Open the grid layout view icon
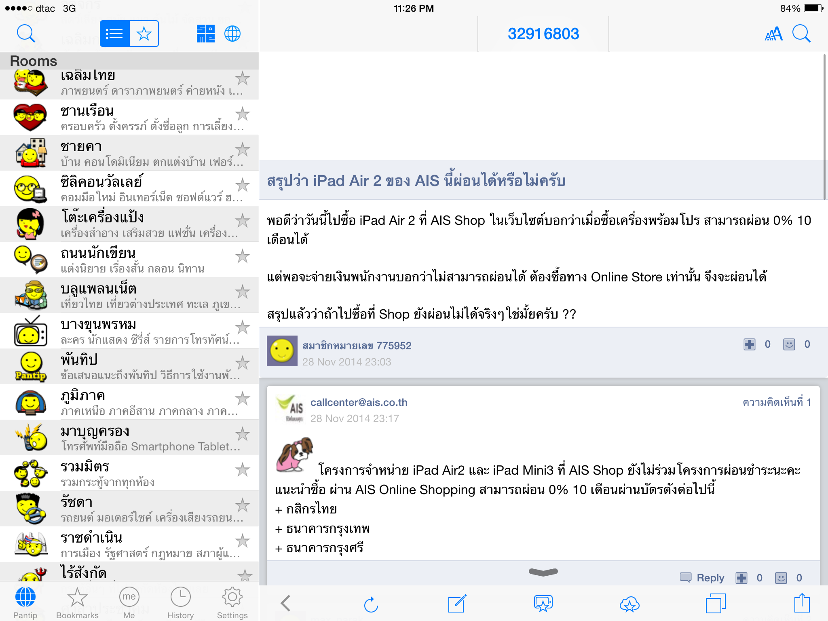This screenshot has width=828, height=621. click(x=205, y=34)
